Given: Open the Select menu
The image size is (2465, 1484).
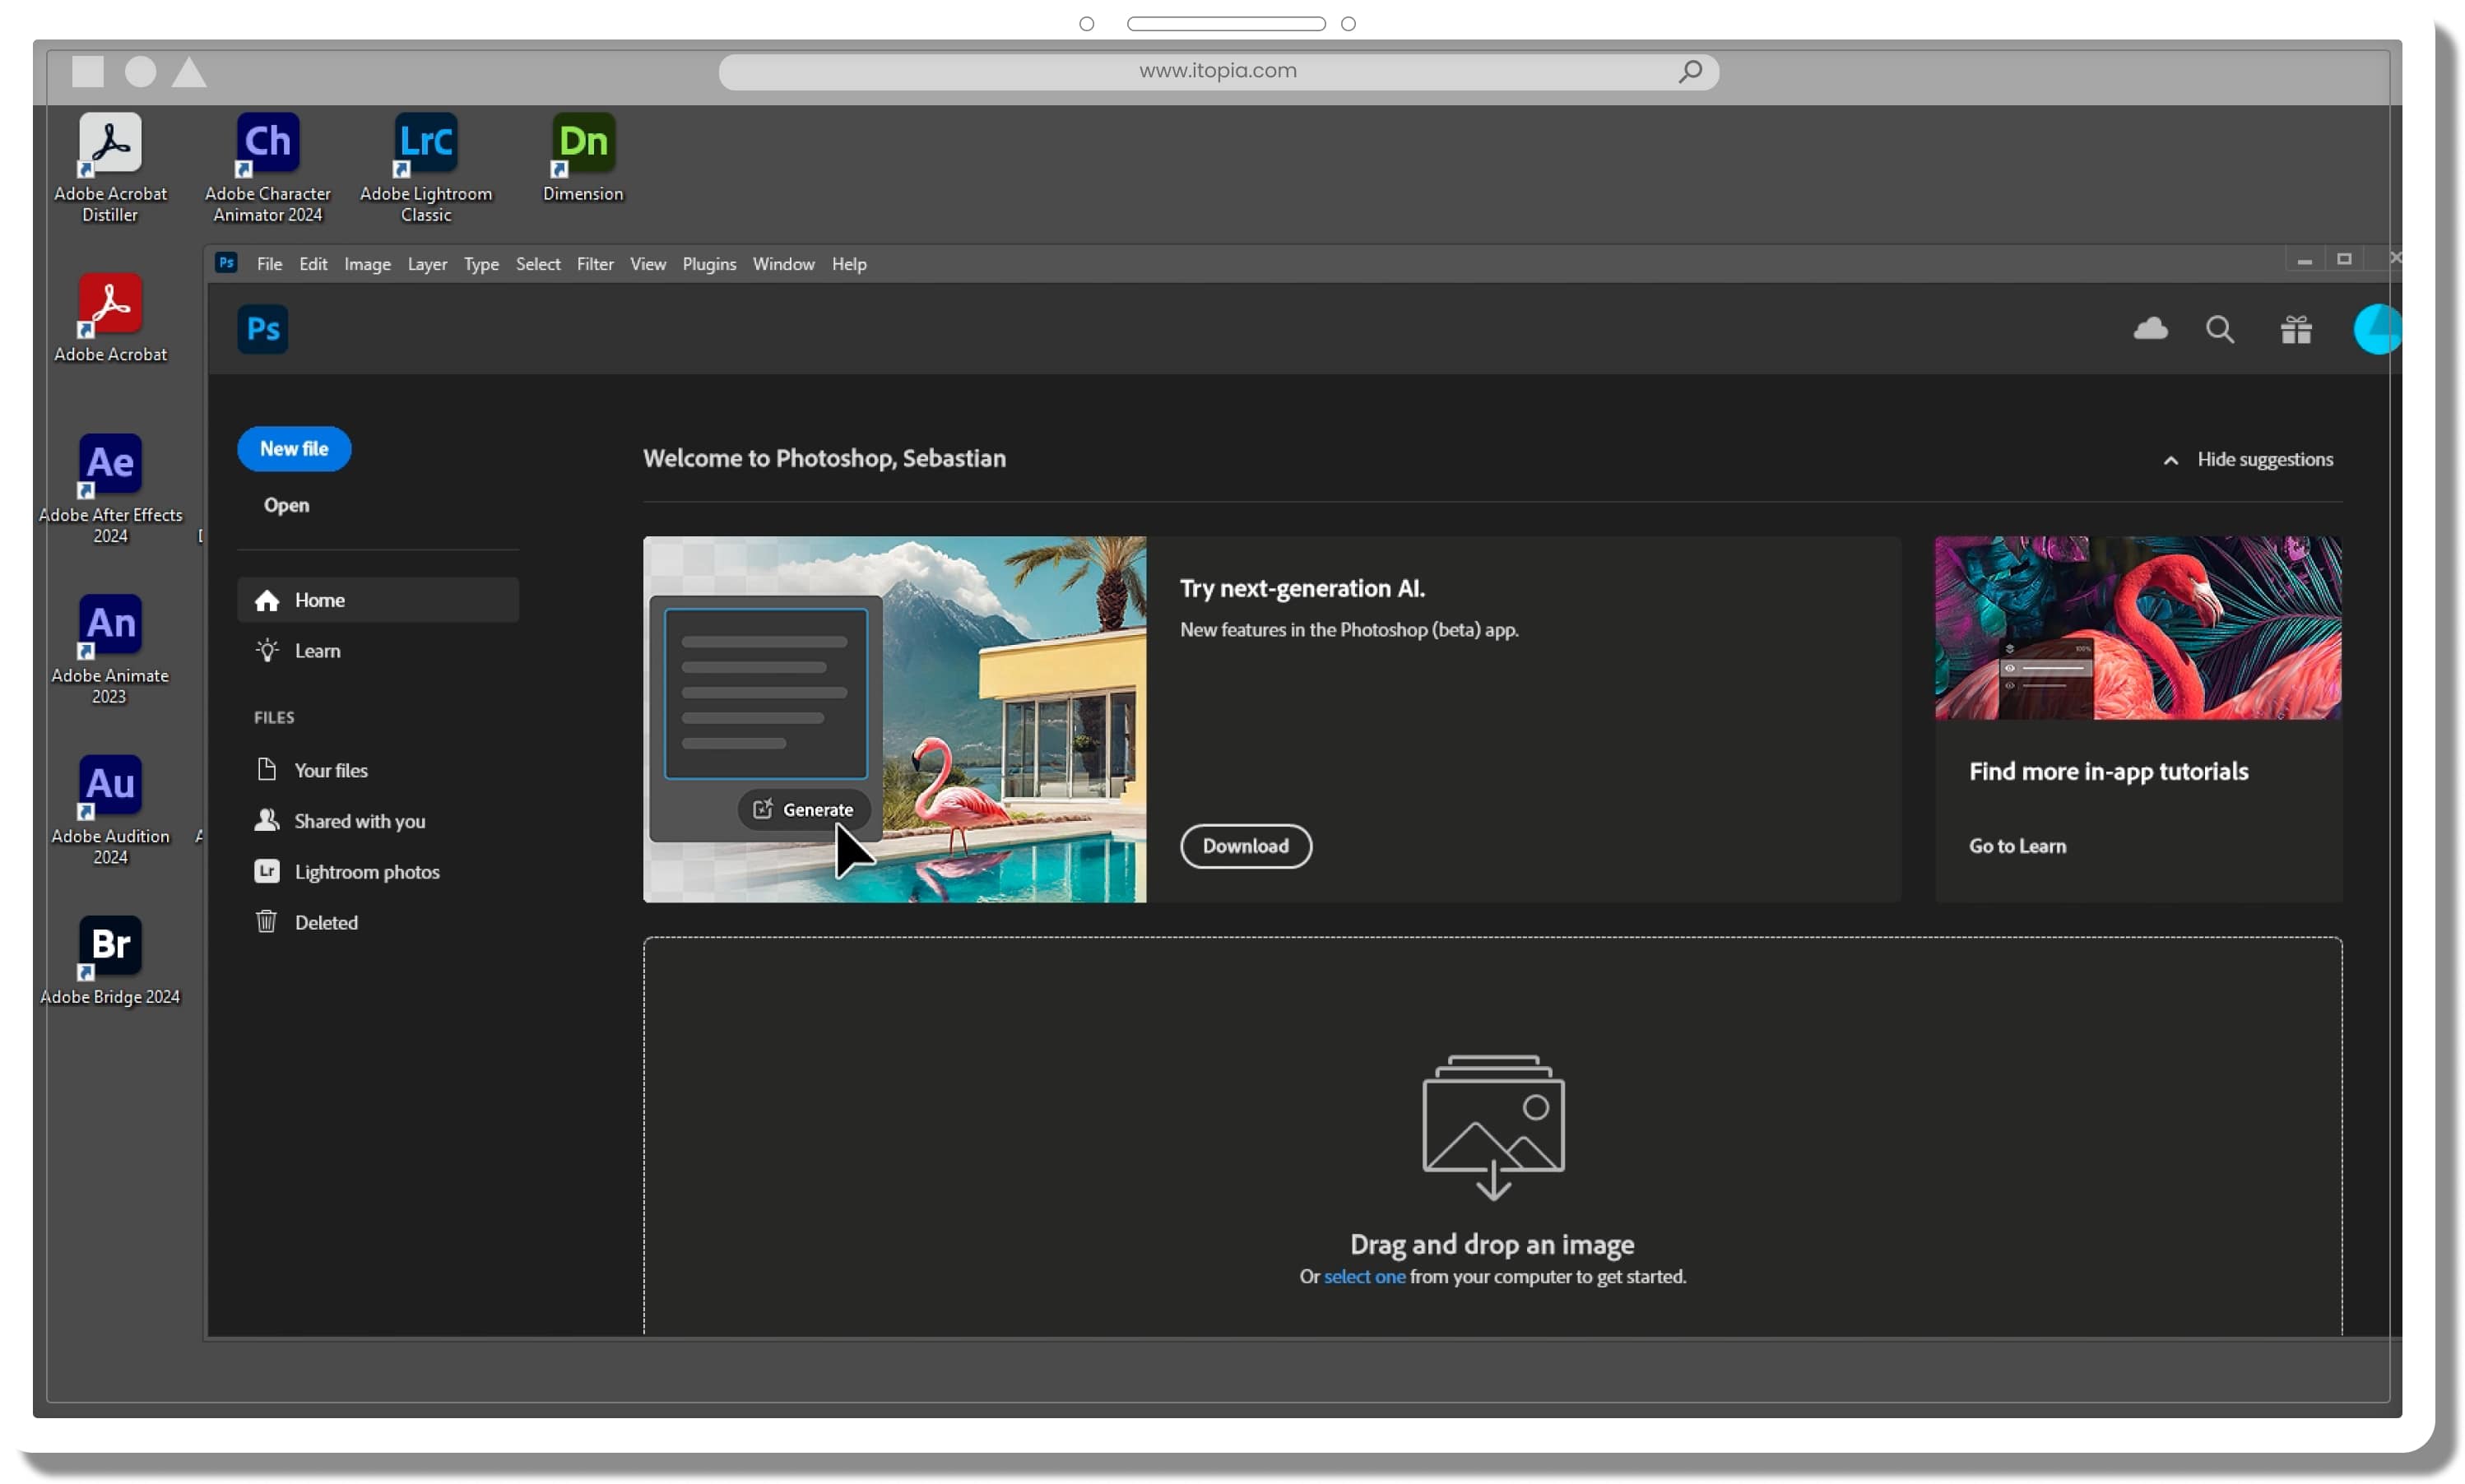Looking at the screenshot, I should click(x=538, y=264).
